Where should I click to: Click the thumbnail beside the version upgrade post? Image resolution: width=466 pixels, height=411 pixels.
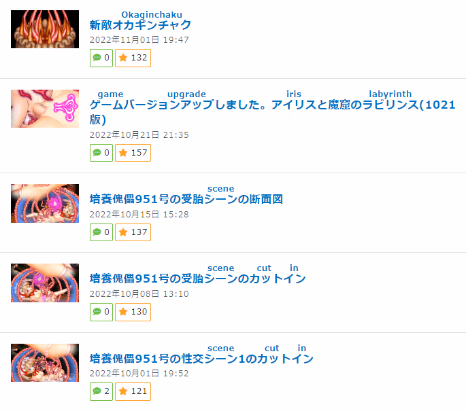click(x=45, y=109)
